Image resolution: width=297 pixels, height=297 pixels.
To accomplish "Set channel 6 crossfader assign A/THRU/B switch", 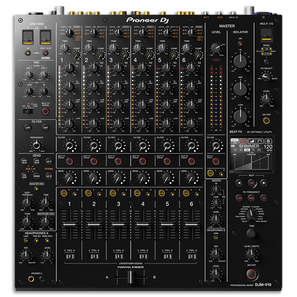I will 192,256.
